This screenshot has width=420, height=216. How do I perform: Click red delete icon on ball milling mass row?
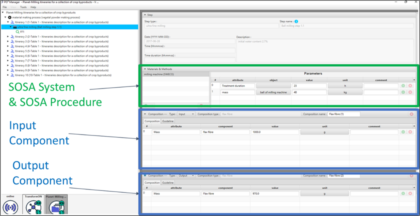410,92
